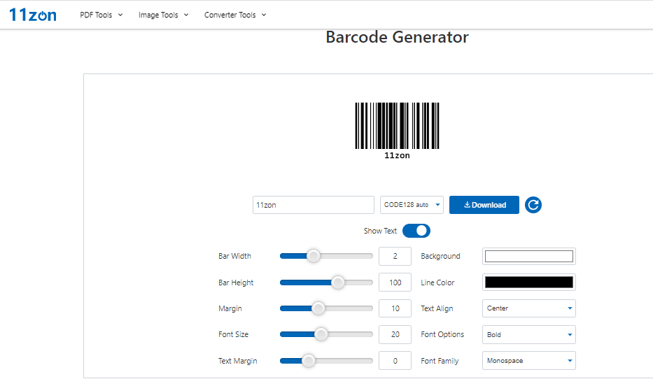Screen dimensions: 653x386
Task: Expand the Font Family Monospace dropdown
Action: point(529,362)
